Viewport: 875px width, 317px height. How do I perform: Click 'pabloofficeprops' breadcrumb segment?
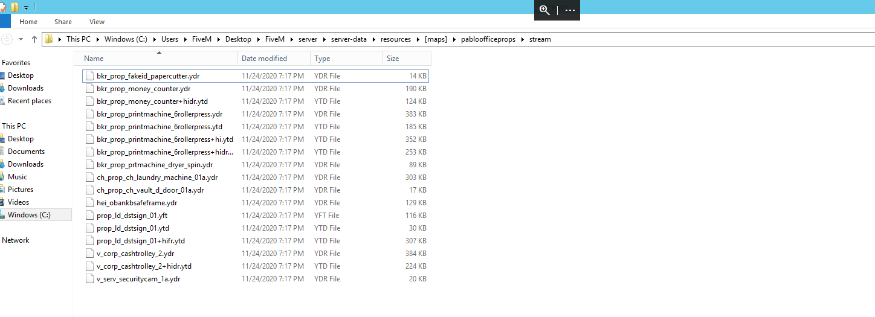(488, 39)
